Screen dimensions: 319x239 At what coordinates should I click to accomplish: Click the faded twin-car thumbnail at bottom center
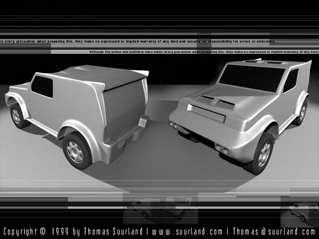click(160, 208)
